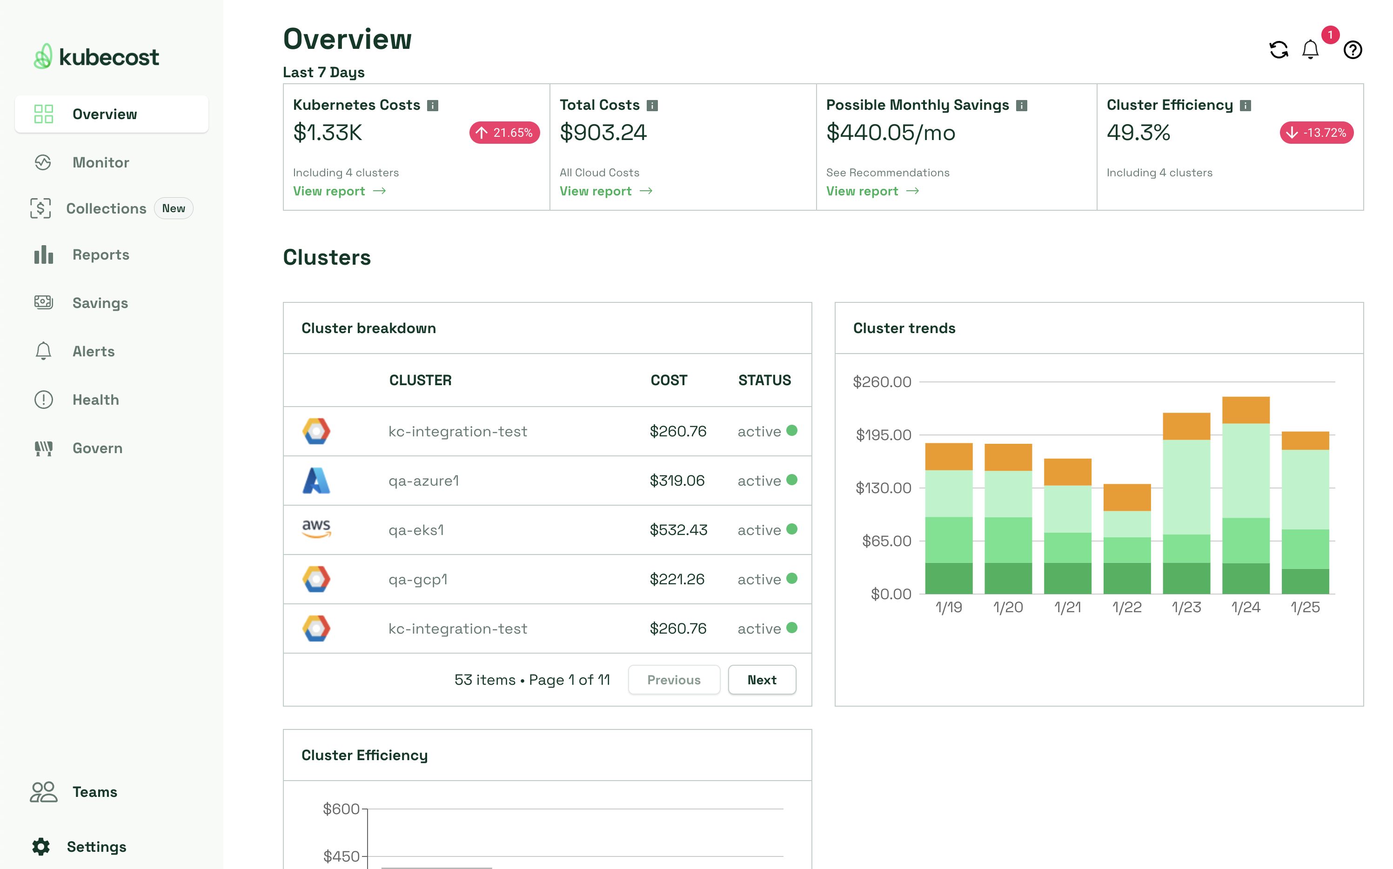
Task: Click the Total Costs info icon
Action: coord(652,105)
